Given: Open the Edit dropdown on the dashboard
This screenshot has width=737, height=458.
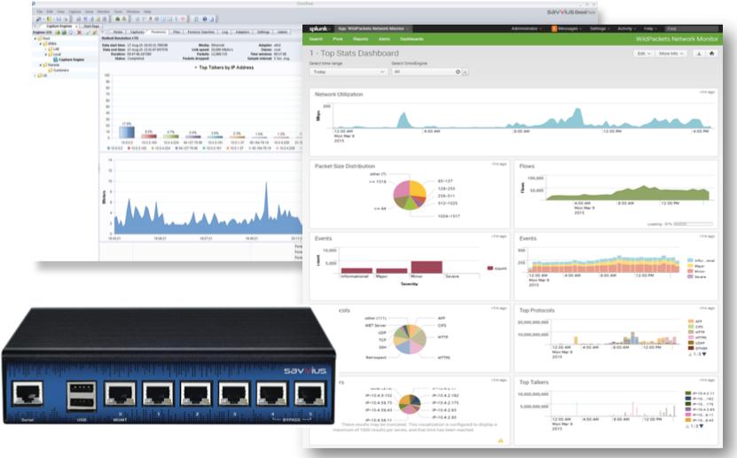Looking at the screenshot, I should point(643,53).
